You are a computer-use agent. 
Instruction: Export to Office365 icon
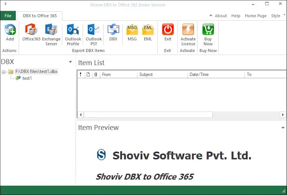(31, 29)
